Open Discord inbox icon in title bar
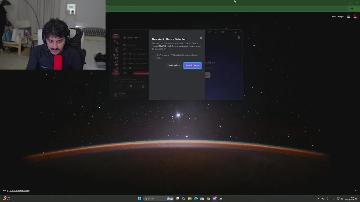Viewport: 360px width, 202px height. coord(216,32)
